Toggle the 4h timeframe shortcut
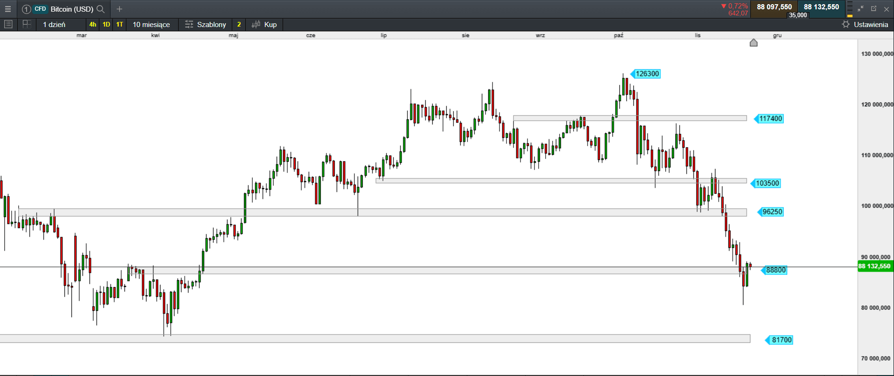The height and width of the screenshot is (376, 894). [x=93, y=24]
